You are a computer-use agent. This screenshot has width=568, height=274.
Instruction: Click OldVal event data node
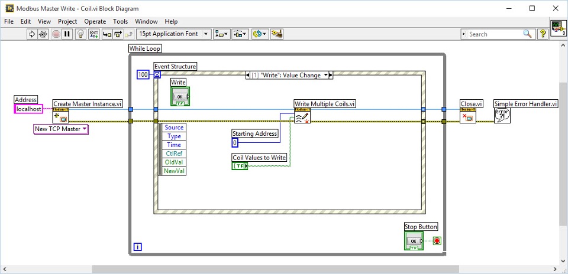click(x=174, y=162)
